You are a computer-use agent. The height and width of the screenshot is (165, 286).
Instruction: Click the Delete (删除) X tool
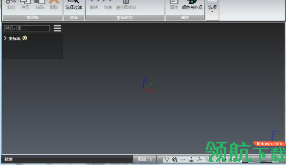click(x=54, y=5)
